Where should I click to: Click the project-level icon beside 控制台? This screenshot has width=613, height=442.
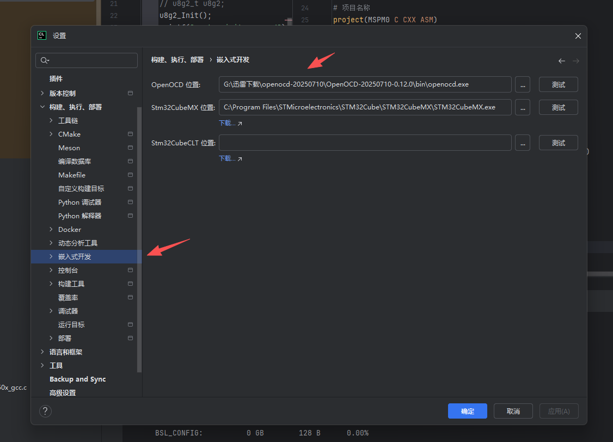(x=130, y=270)
